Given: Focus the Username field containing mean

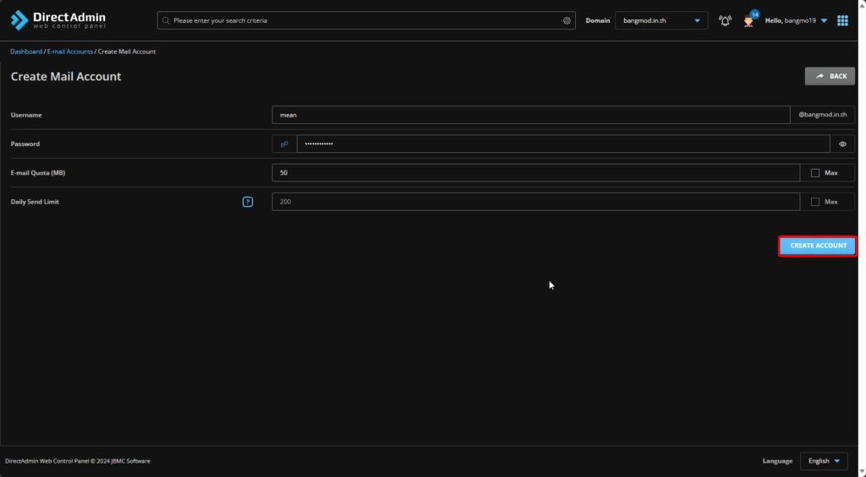Looking at the screenshot, I should click(530, 115).
